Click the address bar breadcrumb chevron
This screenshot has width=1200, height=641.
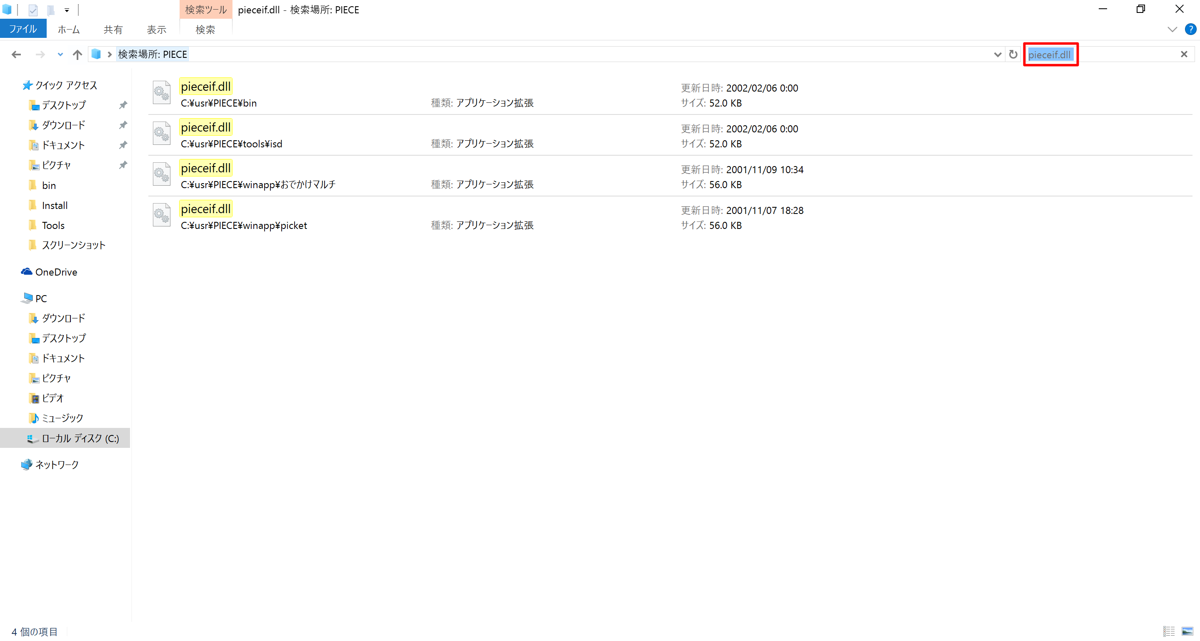[110, 55]
